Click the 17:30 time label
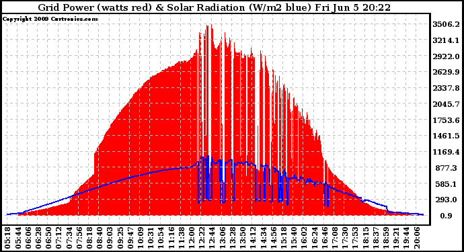 click(x=344, y=238)
